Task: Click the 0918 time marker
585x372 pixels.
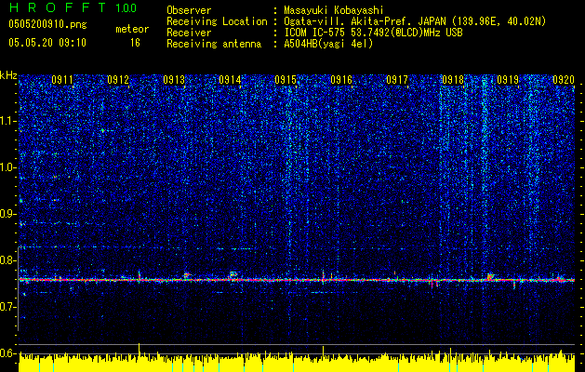Action: pyautogui.click(x=453, y=80)
